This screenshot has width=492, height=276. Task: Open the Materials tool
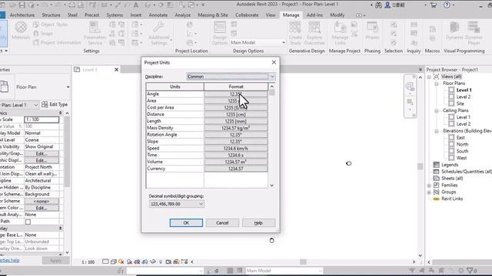point(21,31)
